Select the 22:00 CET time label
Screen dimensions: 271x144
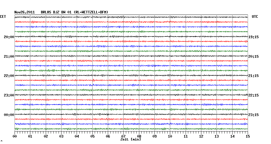(9, 76)
